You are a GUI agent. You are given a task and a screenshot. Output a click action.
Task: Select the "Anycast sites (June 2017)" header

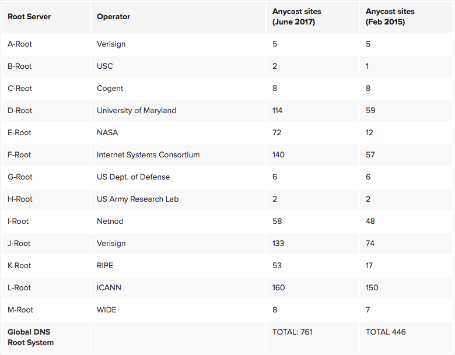coord(297,17)
